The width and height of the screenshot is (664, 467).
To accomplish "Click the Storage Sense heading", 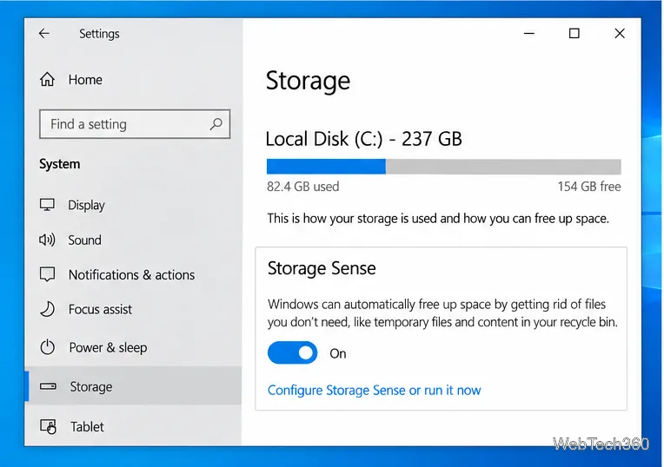I will pos(322,268).
